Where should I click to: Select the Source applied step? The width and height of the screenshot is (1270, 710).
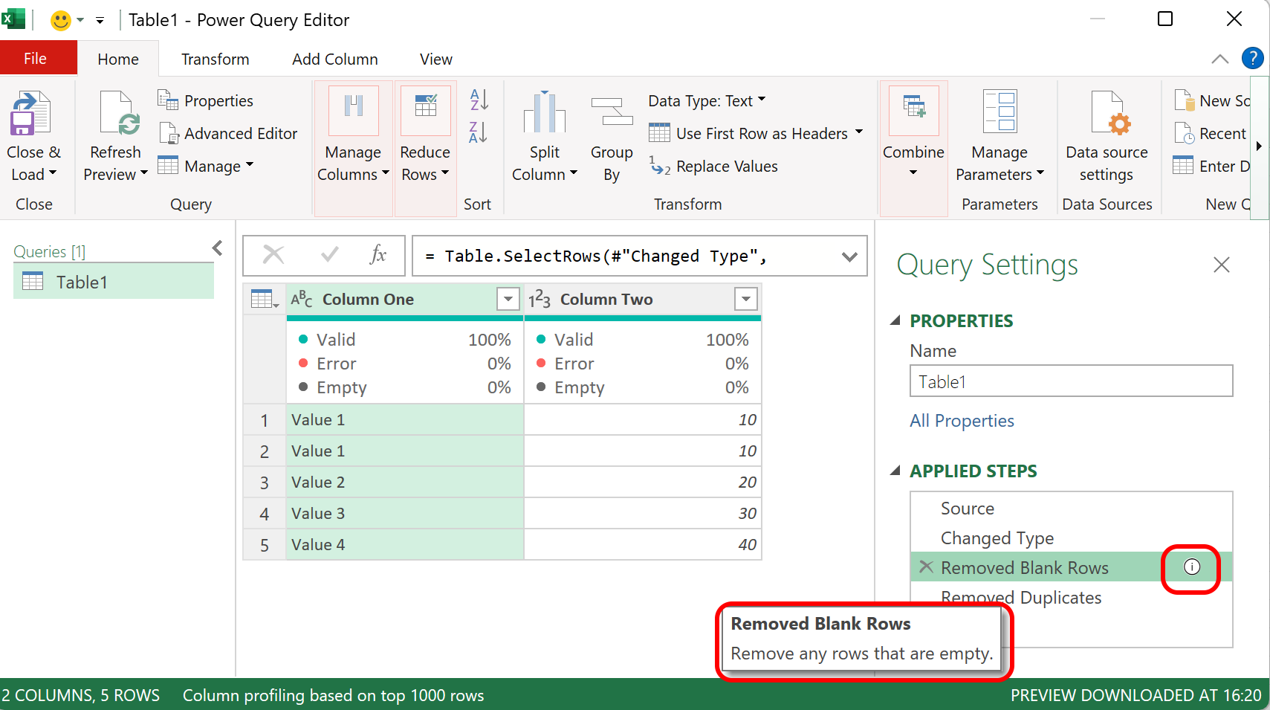point(1071,509)
